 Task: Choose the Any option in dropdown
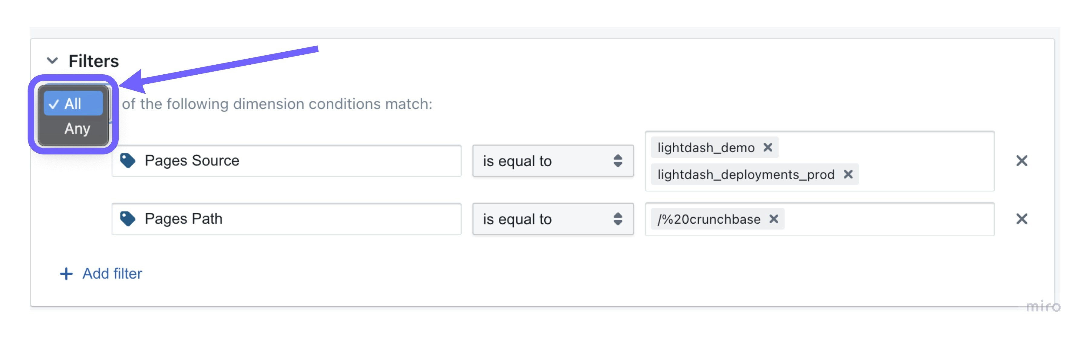pos(77,128)
